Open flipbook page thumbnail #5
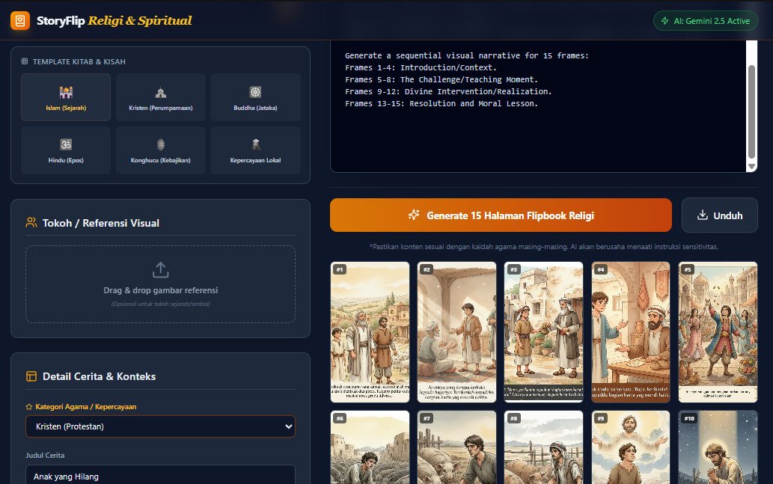Screen dimensions: 773x484 [718, 332]
